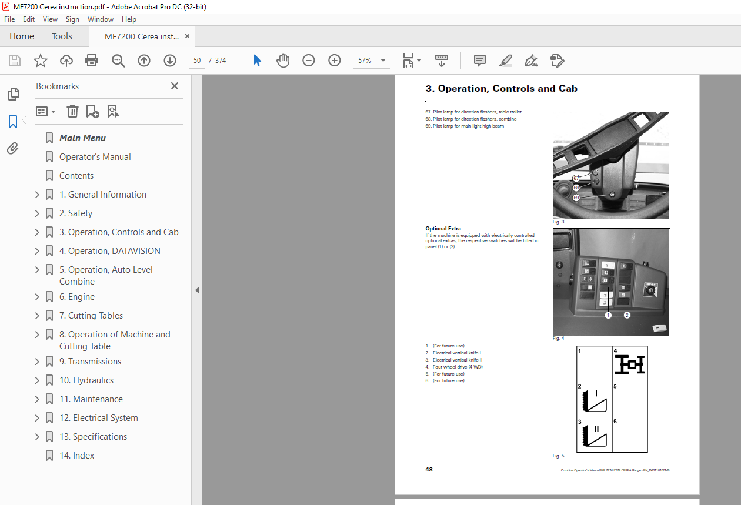Add the document to starred favorites

(41, 61)
